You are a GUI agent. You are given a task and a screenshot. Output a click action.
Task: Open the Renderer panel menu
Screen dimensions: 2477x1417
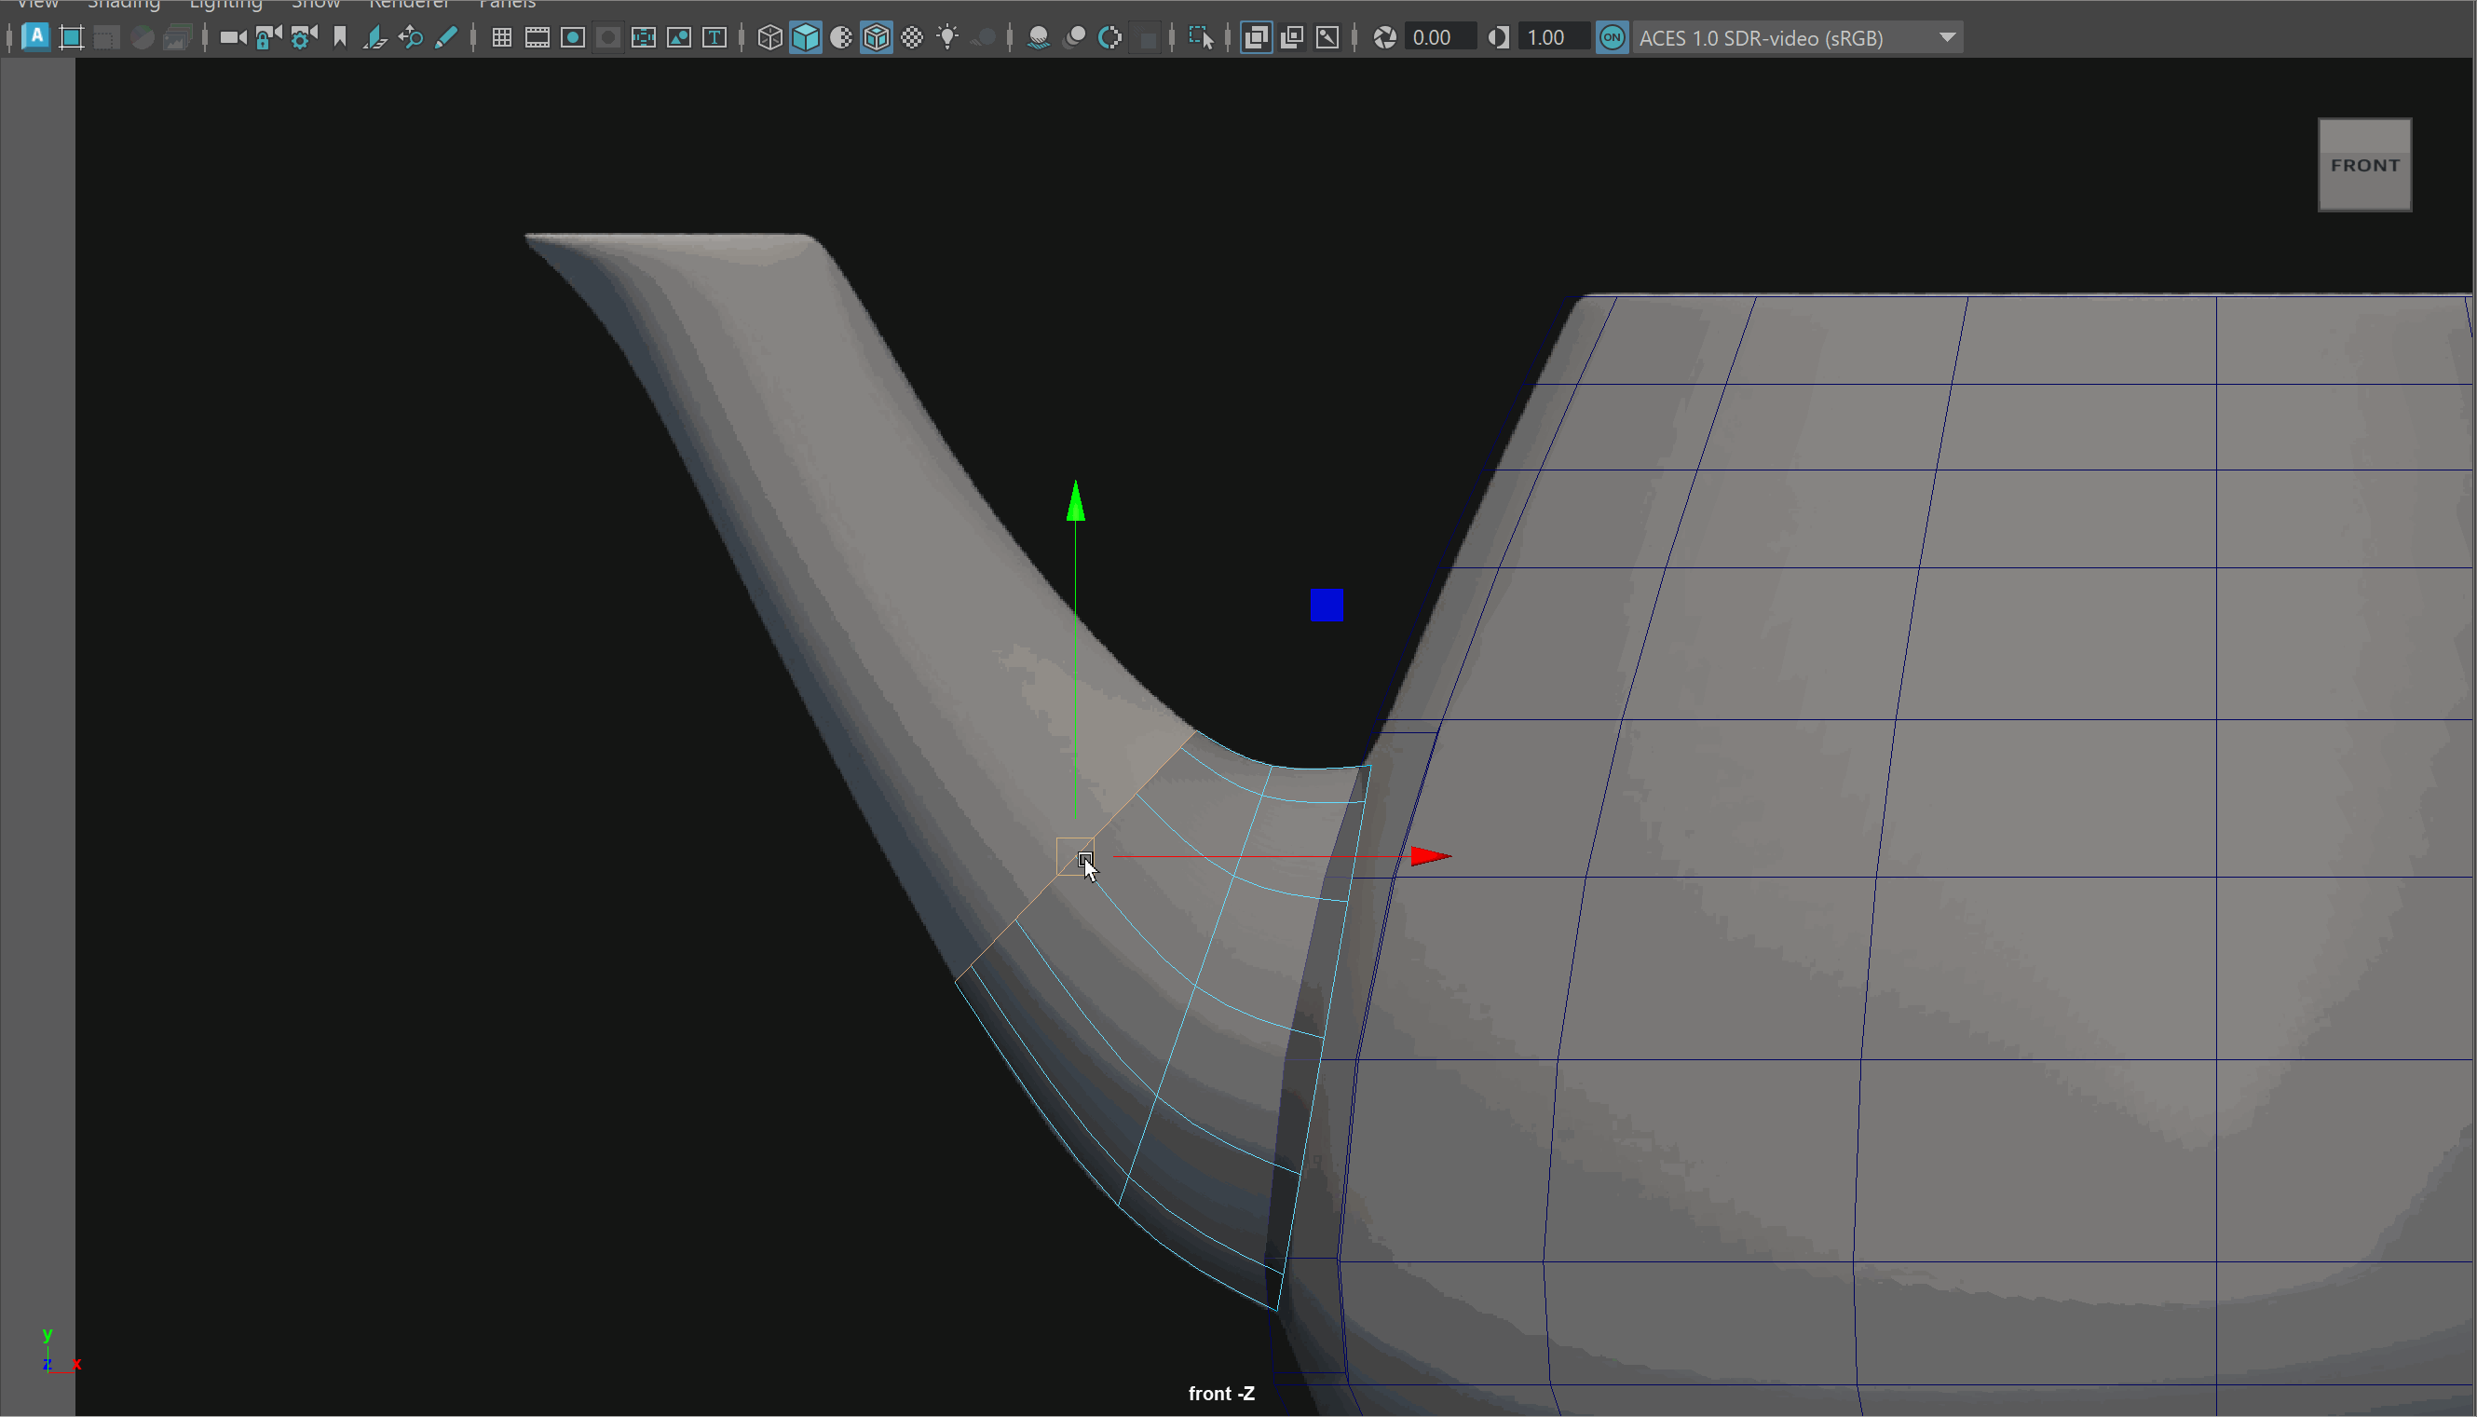coord(409,5)
